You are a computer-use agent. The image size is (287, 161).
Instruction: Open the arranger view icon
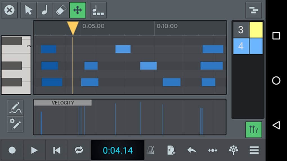pos(254,10)
